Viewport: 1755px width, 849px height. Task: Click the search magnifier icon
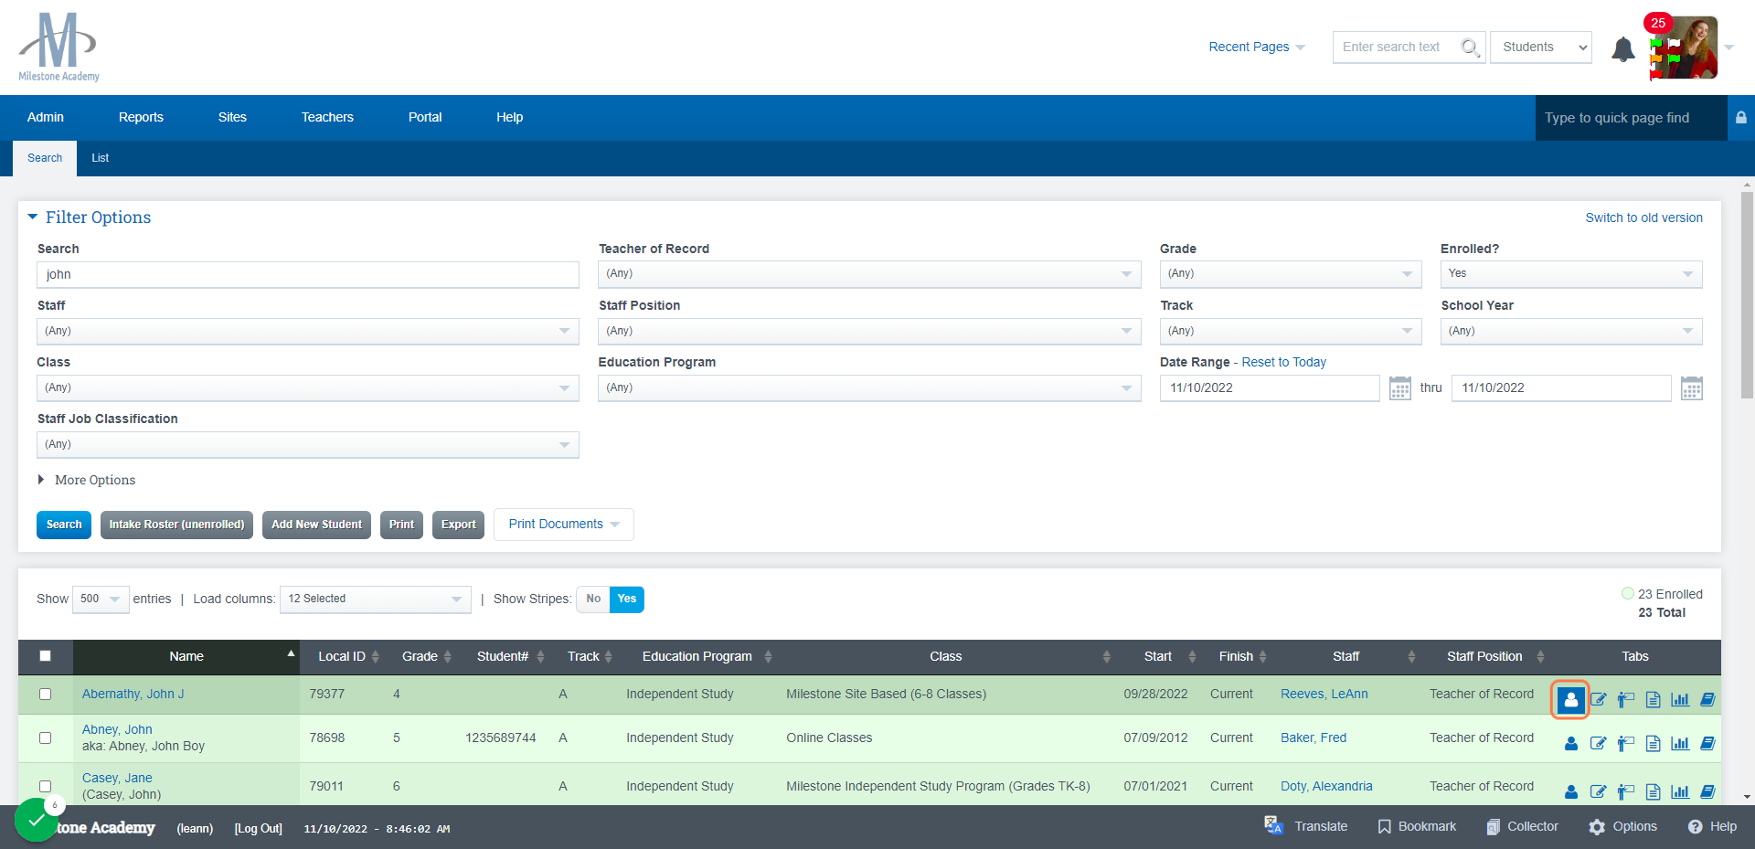pos(1470,48)
